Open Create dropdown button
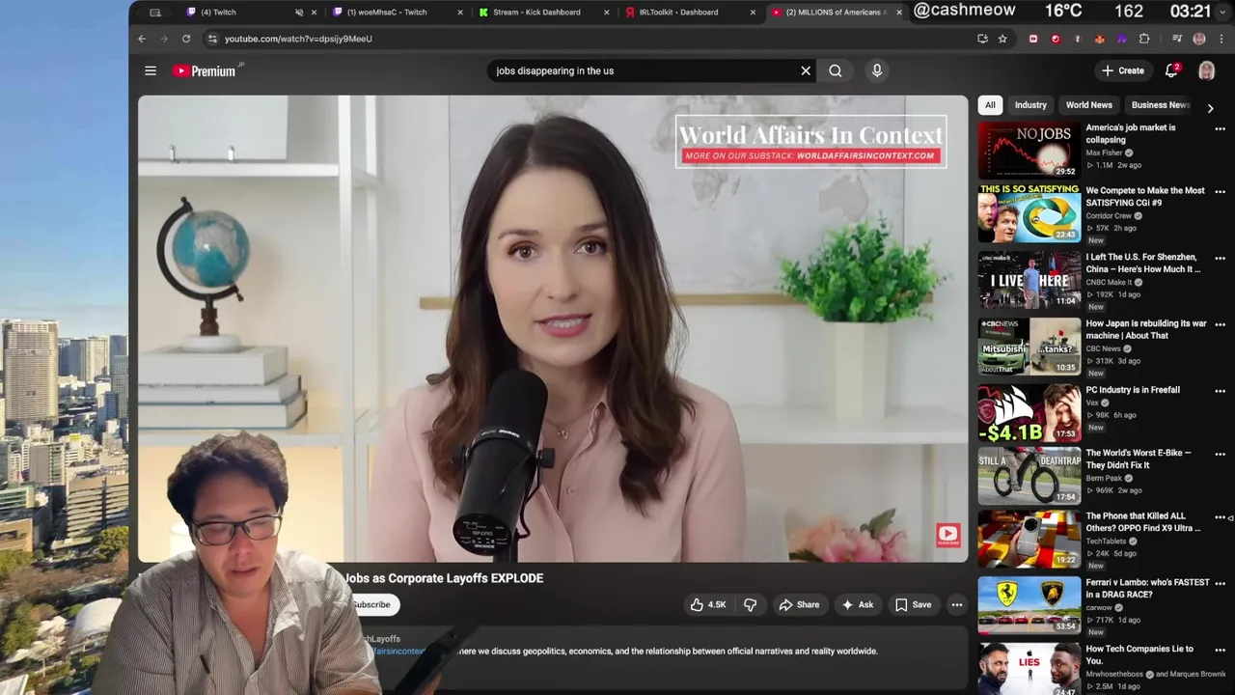This screenshot has height=695, width=1235. 1123,70
